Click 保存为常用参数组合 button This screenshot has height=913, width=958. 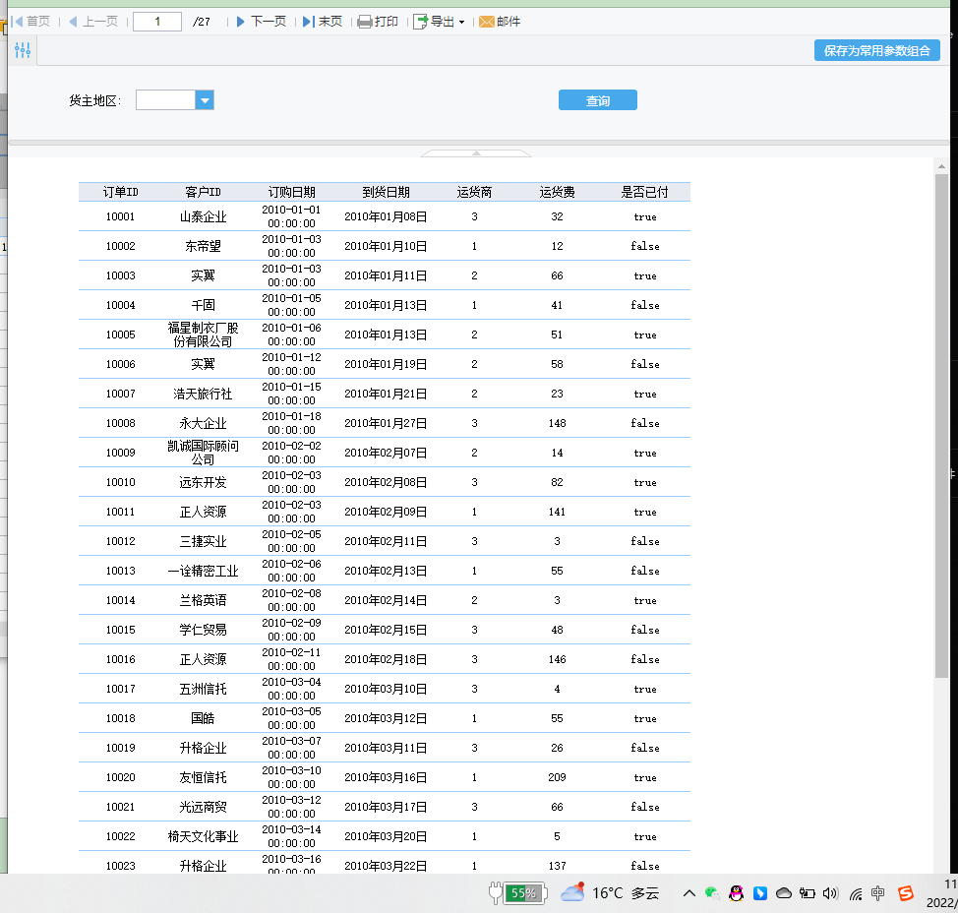[x=876, y=51]
